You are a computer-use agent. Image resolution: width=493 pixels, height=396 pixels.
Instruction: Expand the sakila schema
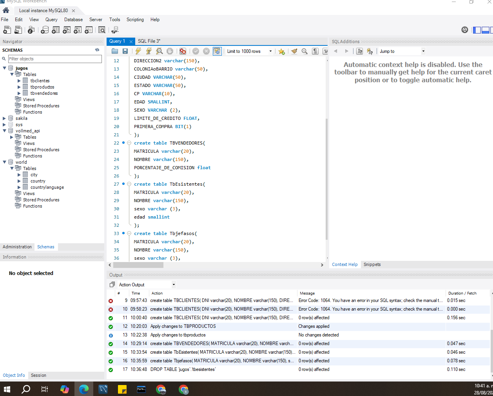click(x=5, y=118)
